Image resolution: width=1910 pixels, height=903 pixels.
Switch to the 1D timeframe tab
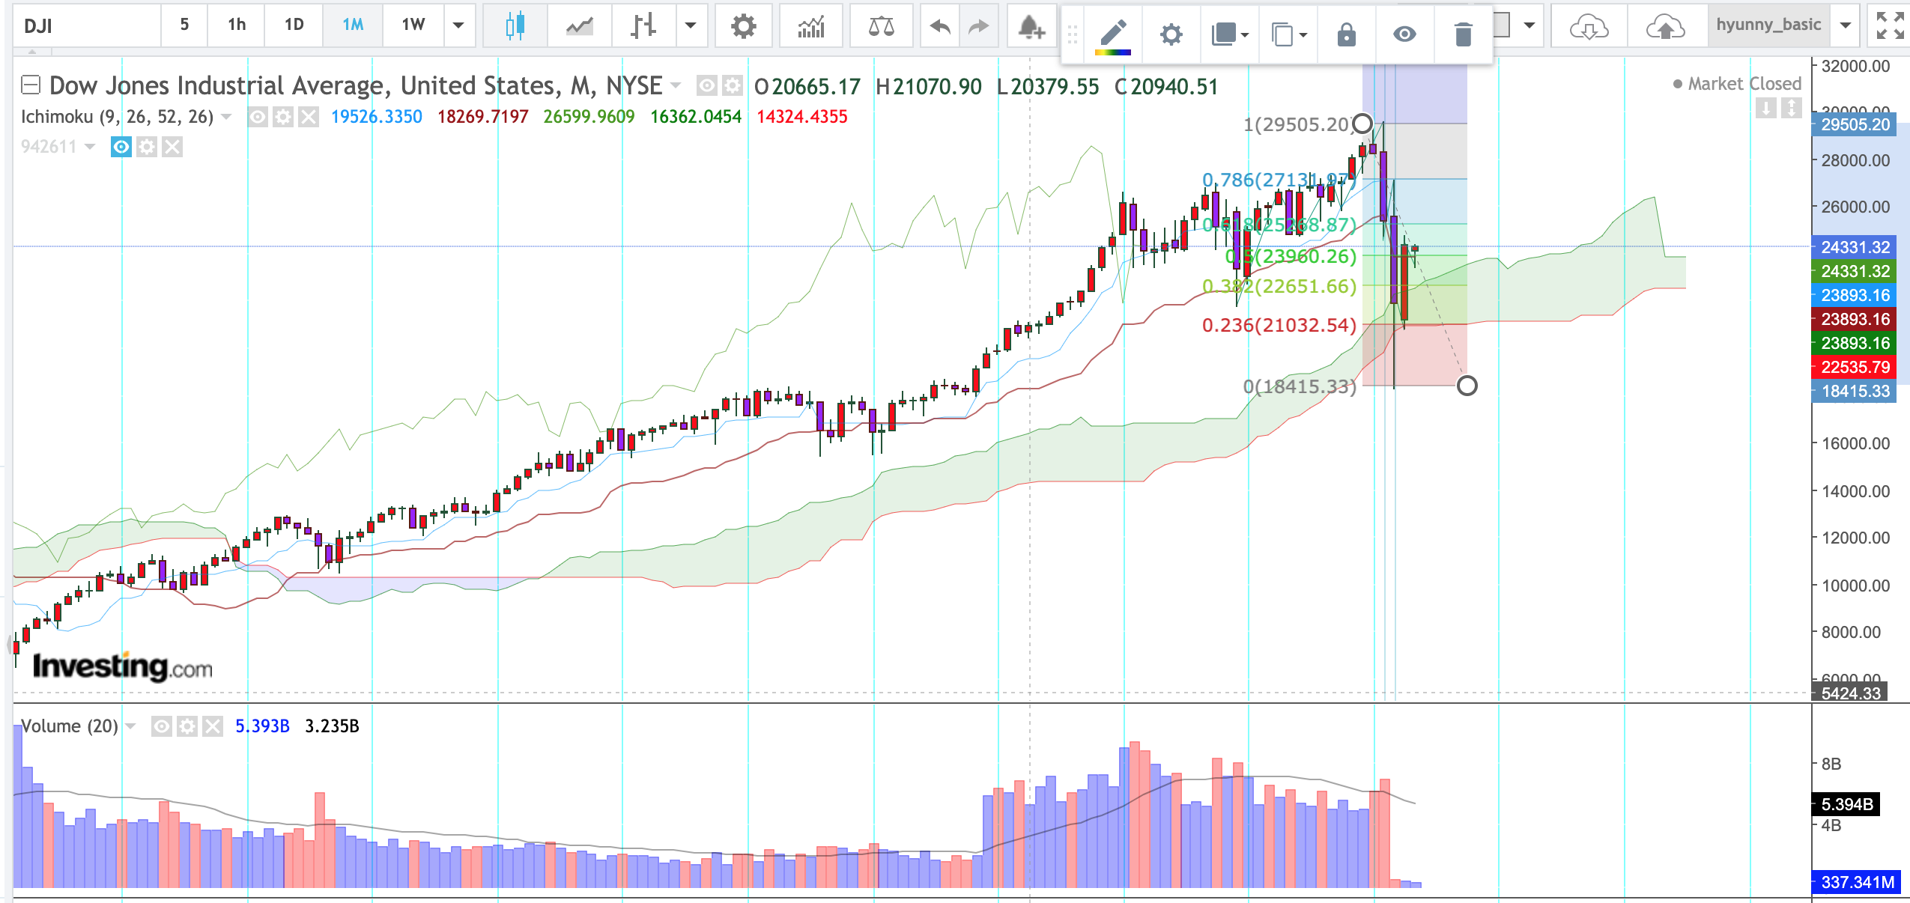[294, 25]
